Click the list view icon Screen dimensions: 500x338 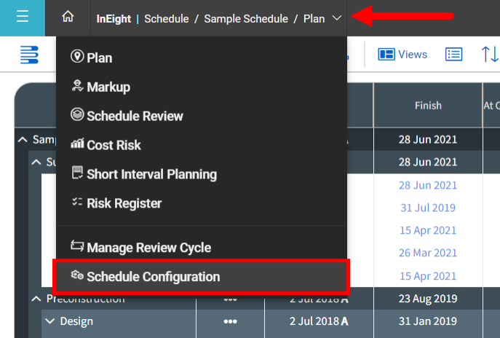click(x=454, y=54)
